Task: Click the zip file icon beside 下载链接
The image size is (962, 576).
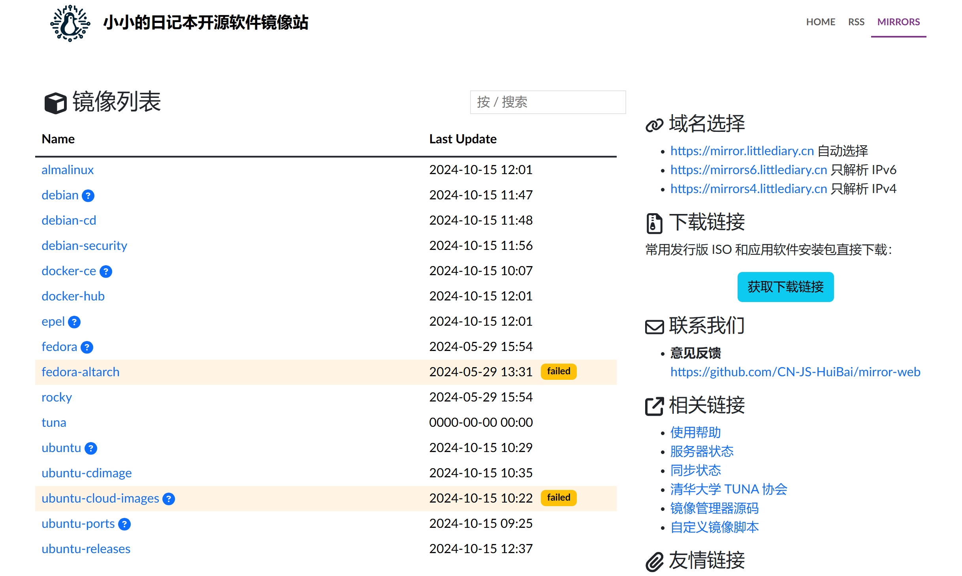Action: [654, 223]
